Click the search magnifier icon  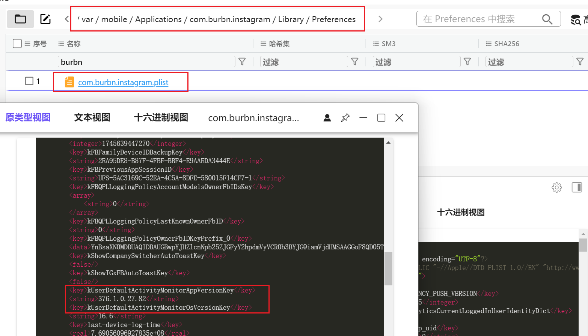pyautogui.click(x=547, y=19)
